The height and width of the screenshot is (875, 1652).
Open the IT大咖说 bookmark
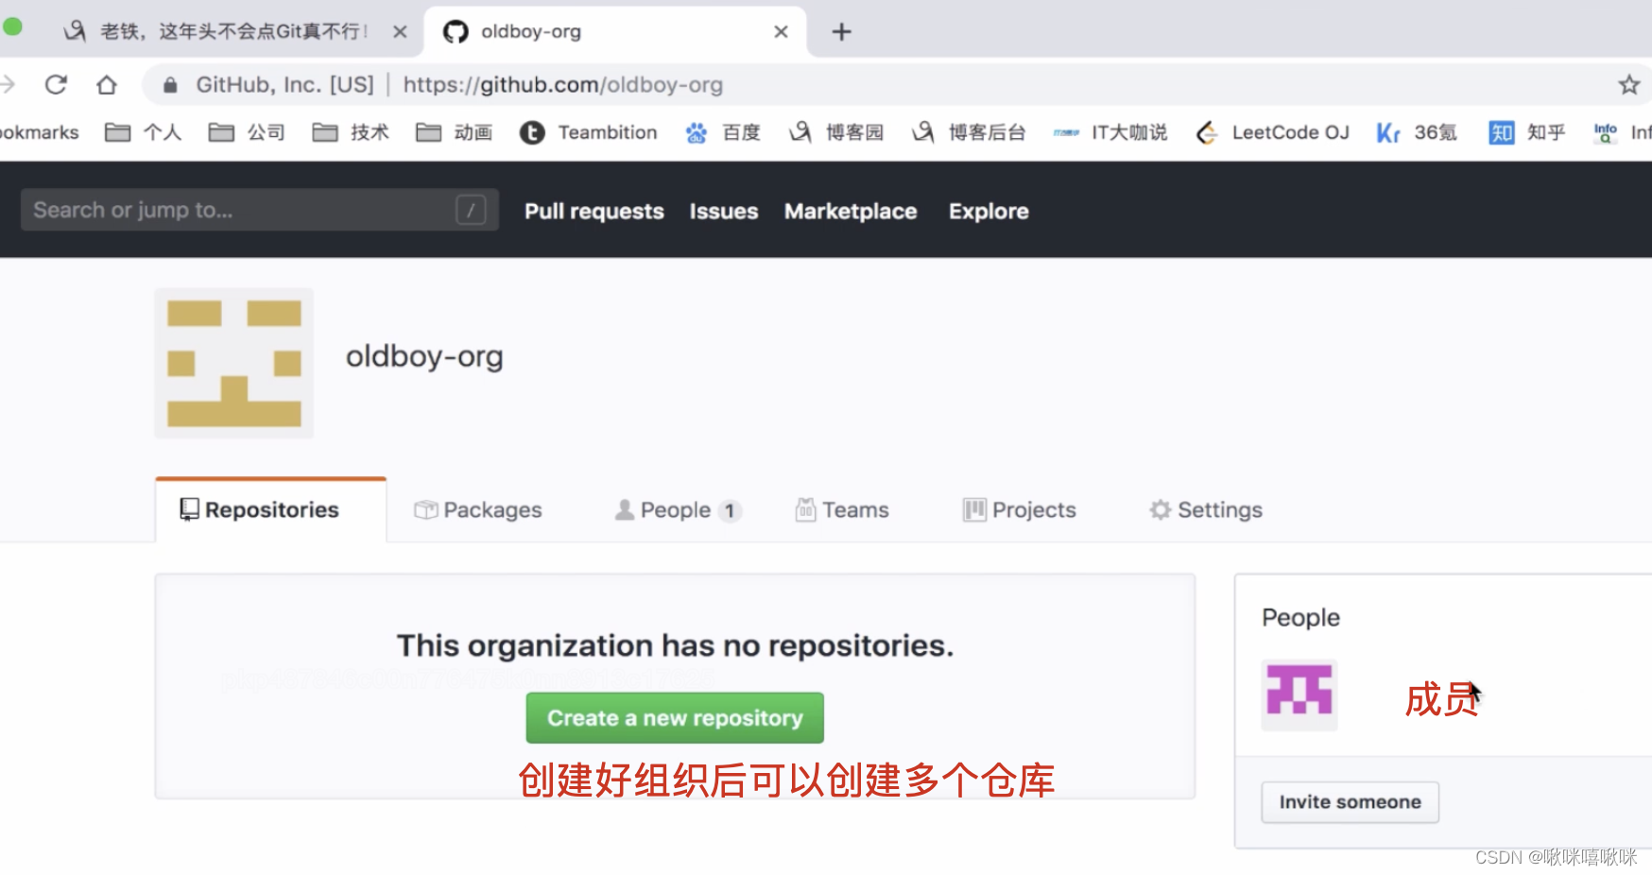pyautogui.click(x=1110, y=132)
